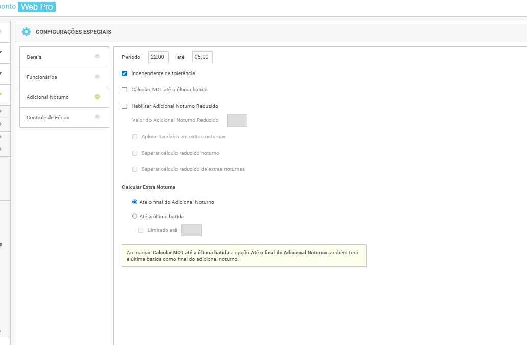Focus the Período end time field 05:00
The height and width of the screenshot is (345, 527).
tap(202, 57)
